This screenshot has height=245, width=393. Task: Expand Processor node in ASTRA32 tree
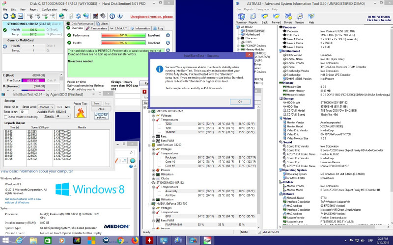coord(238,39)
